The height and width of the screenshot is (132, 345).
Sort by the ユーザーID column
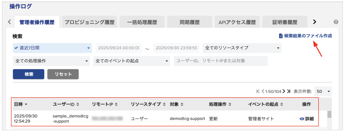[x=66, y=104]
